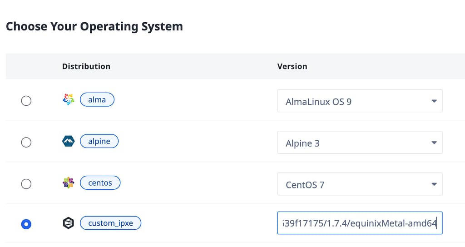Click the CentOS logo icon

(68, 183)
